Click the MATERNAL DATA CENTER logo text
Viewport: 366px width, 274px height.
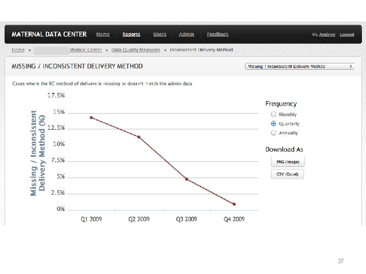[x=49, y=35]
